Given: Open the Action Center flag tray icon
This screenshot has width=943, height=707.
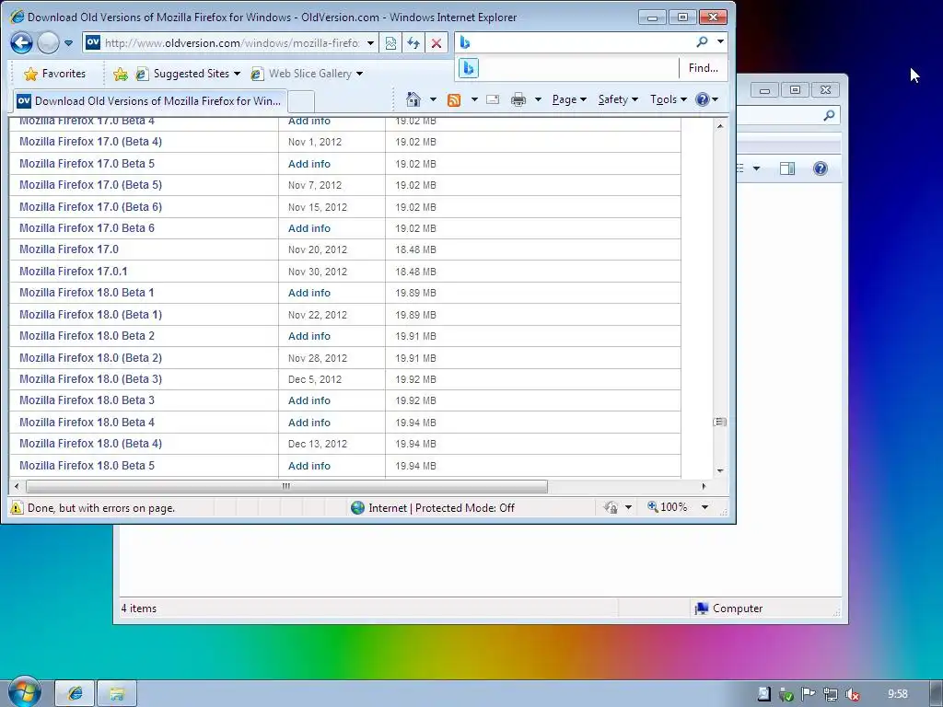Looking at the screenshot, I should 809,694.
